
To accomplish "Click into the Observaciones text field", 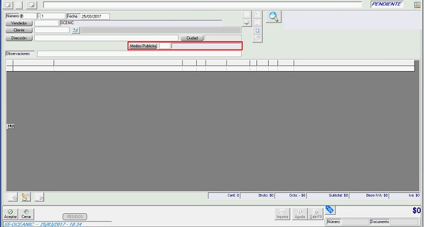I will (139, 54).
